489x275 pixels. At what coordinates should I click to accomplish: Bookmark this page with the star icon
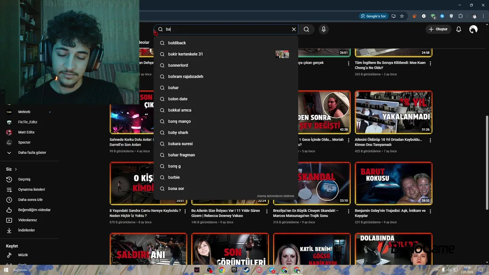[402, 16]
